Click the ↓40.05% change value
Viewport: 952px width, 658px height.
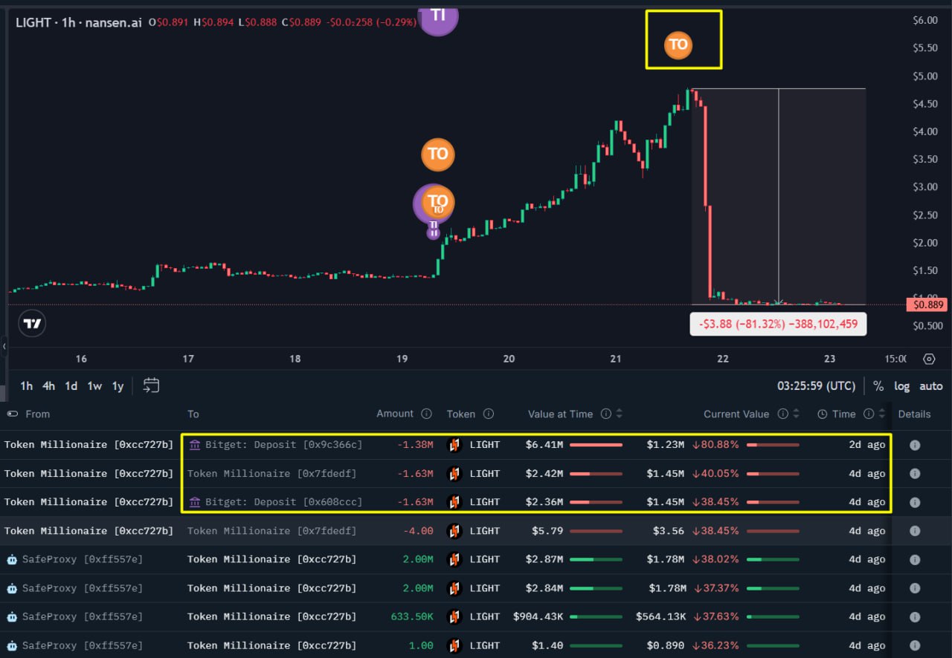pos(715,473)
